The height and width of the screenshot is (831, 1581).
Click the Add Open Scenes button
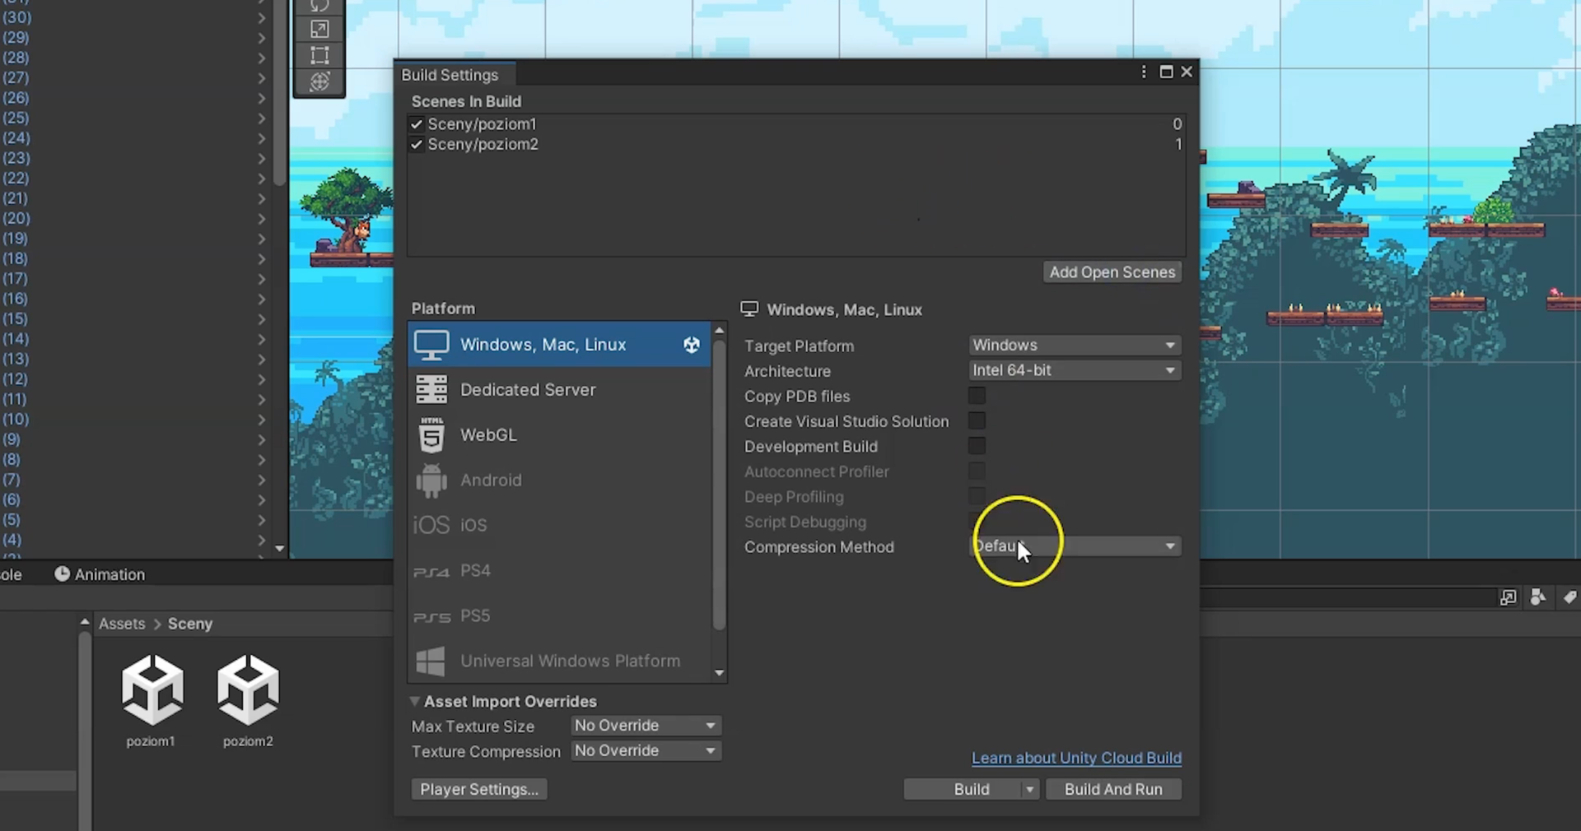pos(1112,272)
